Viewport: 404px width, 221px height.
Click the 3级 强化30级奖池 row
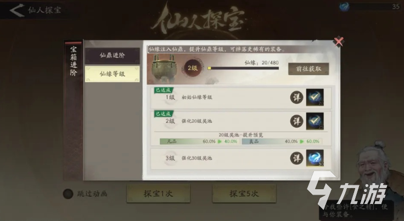pos(241,158)
